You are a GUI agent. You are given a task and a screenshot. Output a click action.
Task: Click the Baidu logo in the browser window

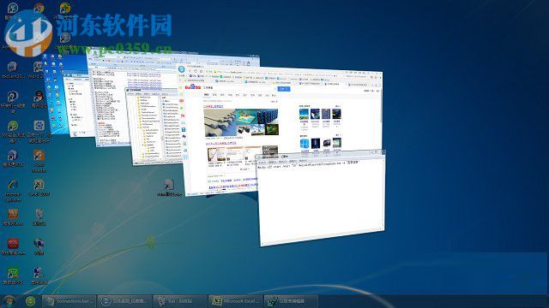pyautogui.click(x=192, y=87)
